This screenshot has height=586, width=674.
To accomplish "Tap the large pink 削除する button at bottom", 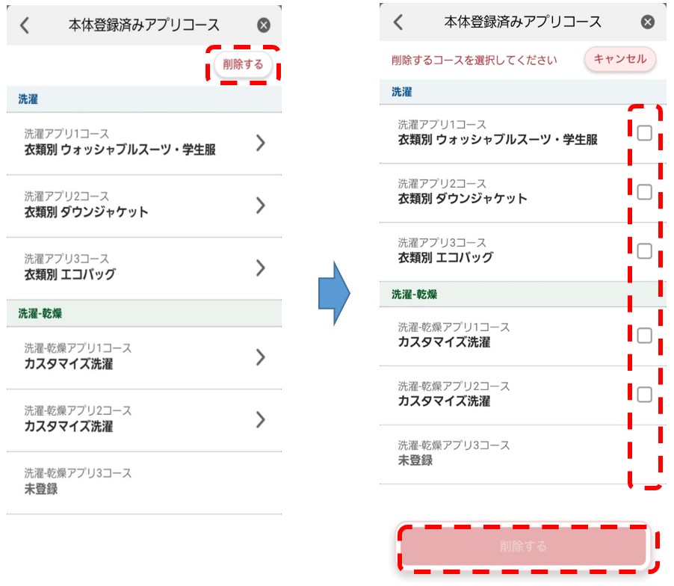I will coord(523,546).
